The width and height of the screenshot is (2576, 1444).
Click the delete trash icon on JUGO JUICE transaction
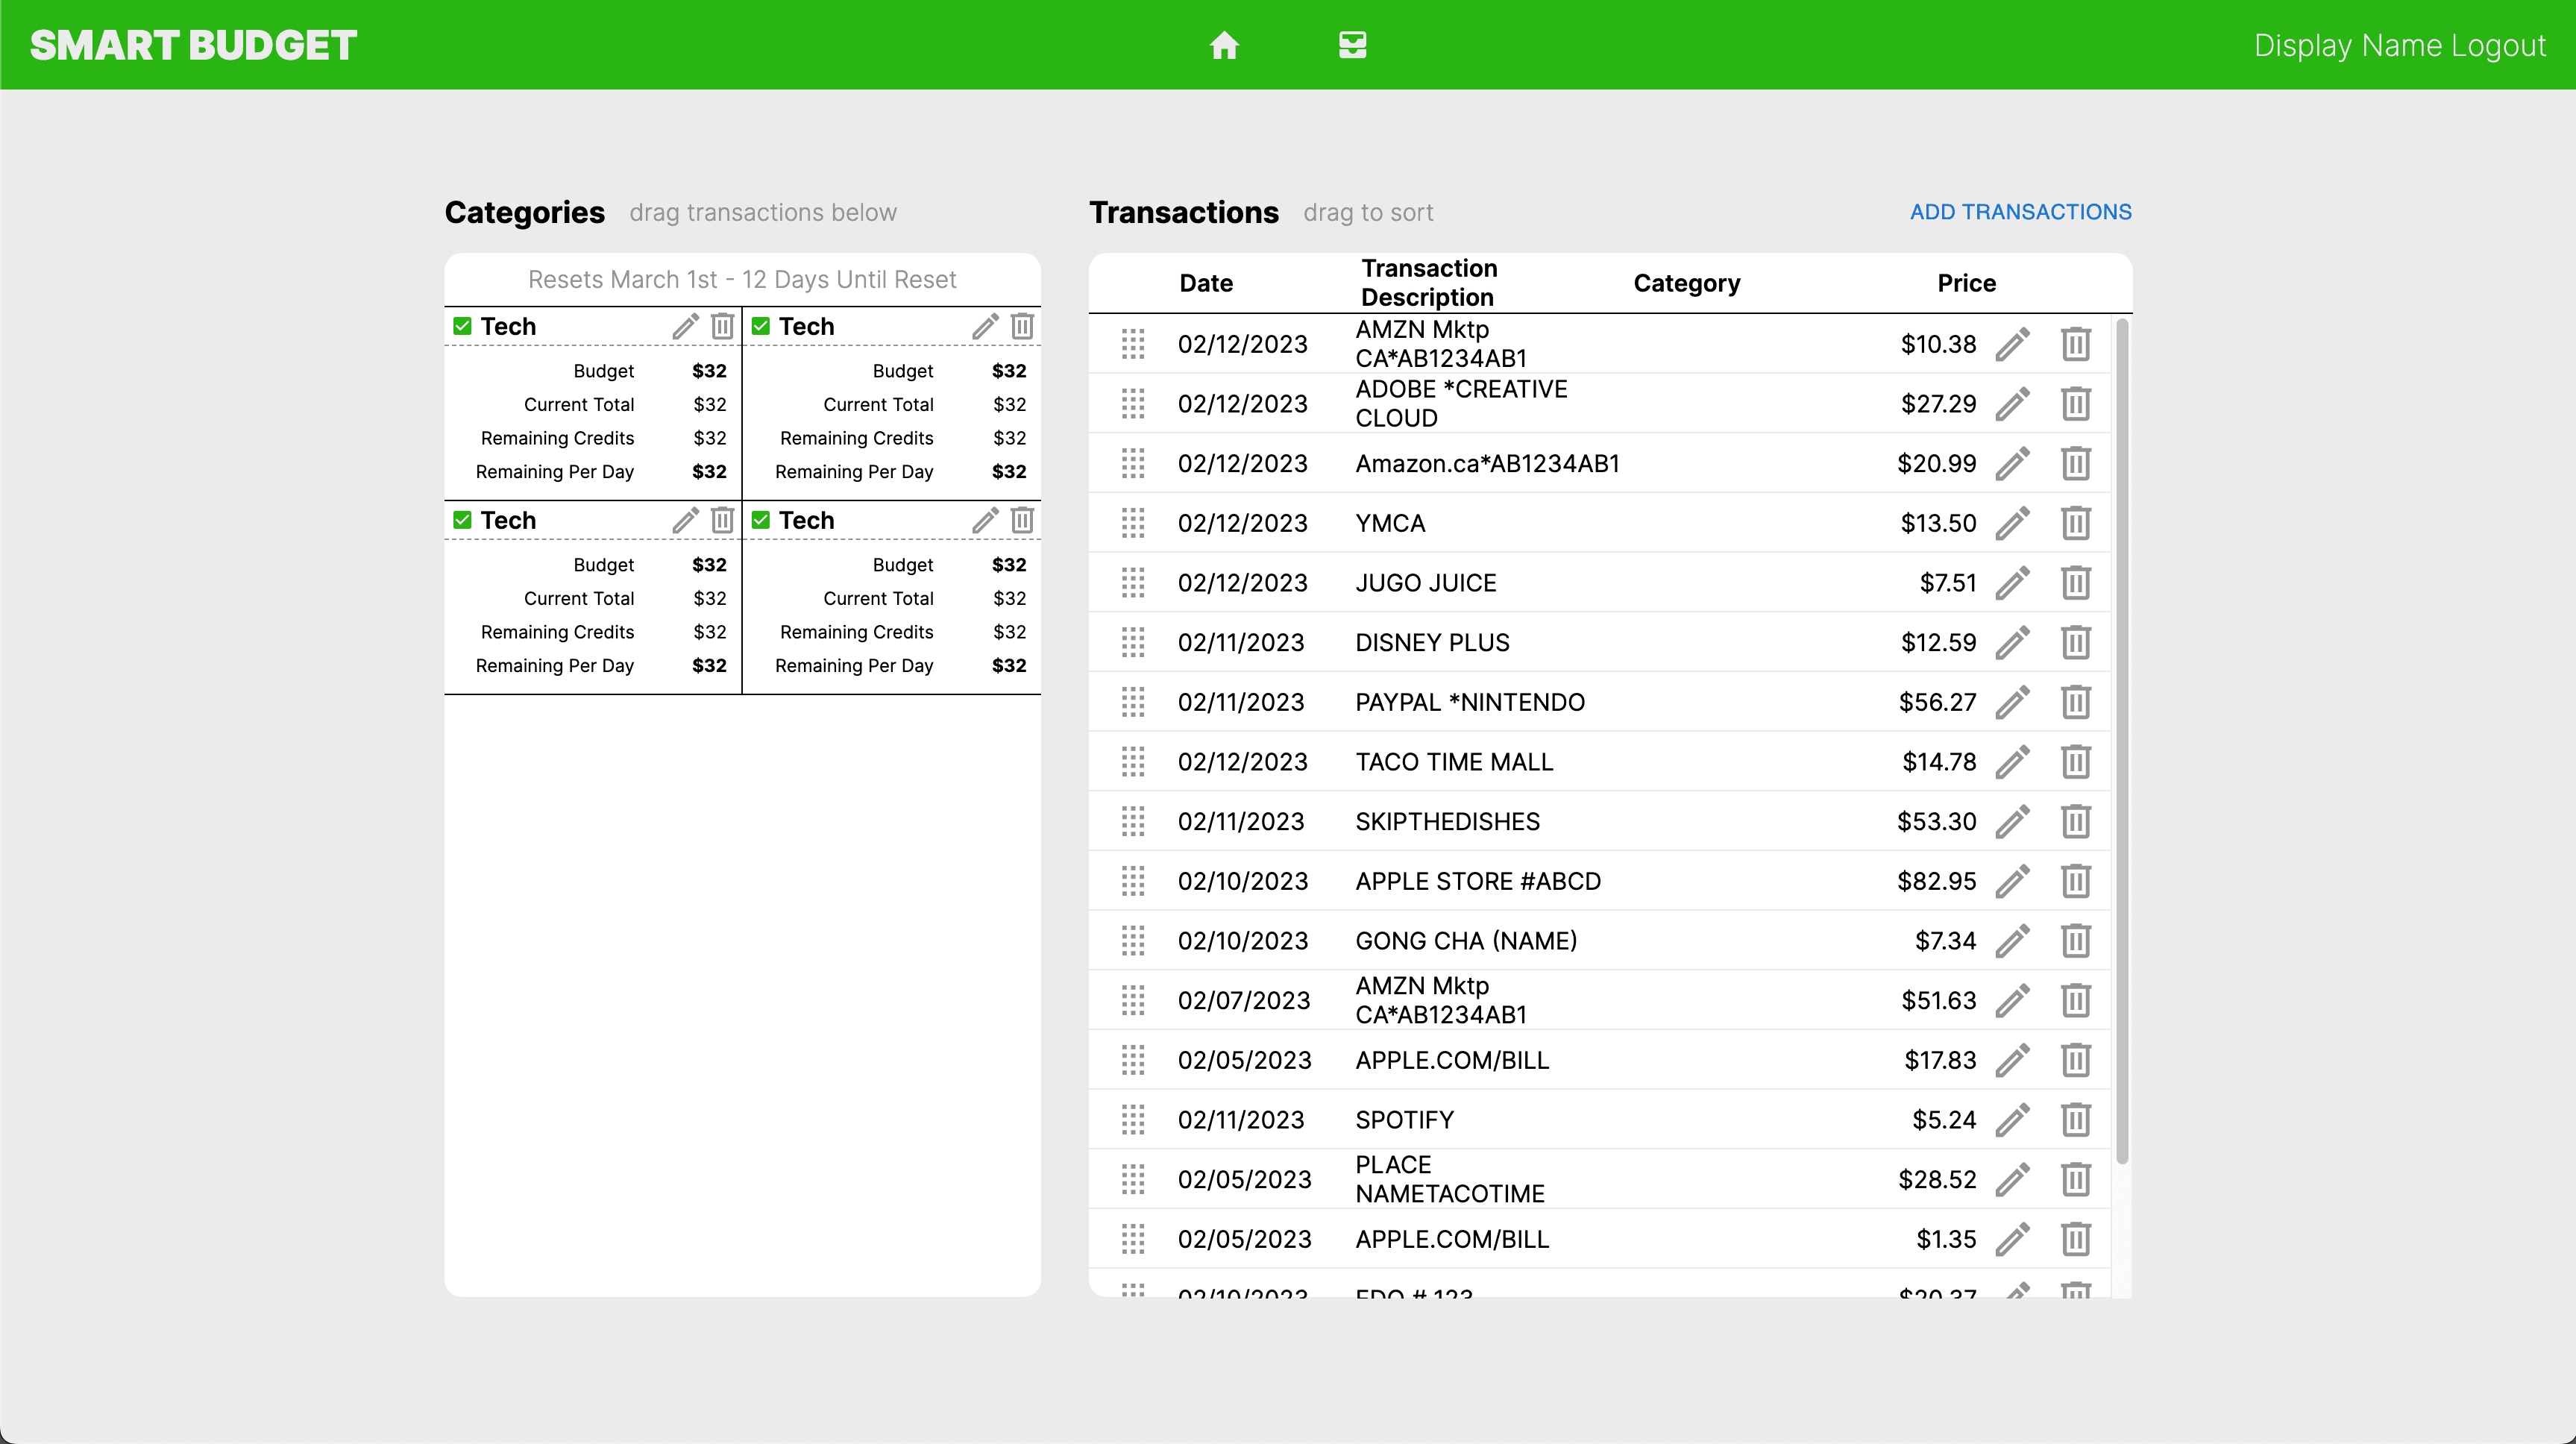click(x=2073, y=583)
